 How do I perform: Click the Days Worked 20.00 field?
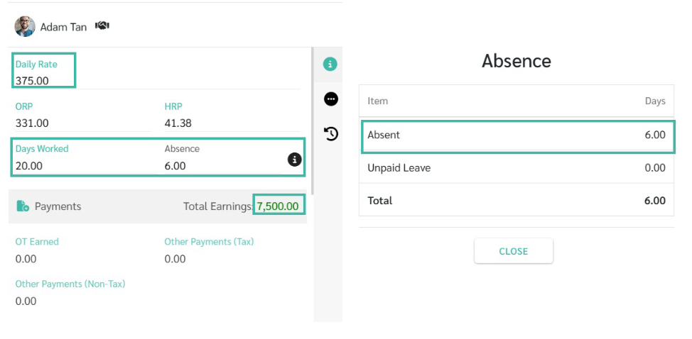(x=82, y=157)
